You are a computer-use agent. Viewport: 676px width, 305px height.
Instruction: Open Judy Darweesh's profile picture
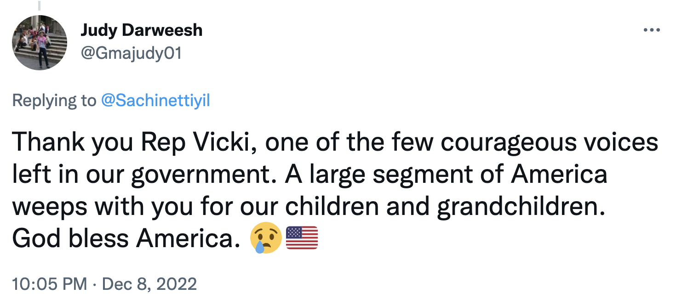40,43
